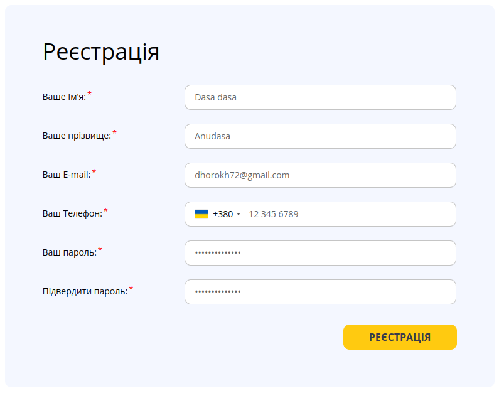The width and height of the screenshot is (499, 393).
Task: Focus the Підвердити пароль confirmation field
Action: [x=320, y=292]
